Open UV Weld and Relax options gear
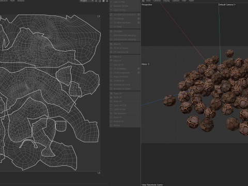Viewport: 248px width, 186px height. 138,23
